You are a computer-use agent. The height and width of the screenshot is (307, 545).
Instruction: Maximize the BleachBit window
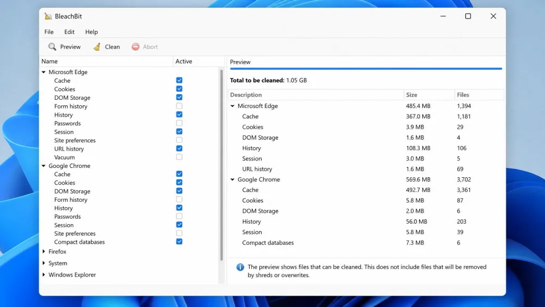point(468,16)
